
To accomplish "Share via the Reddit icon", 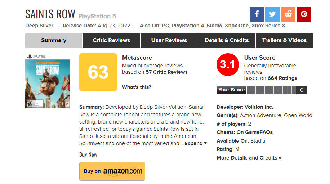I will pyautogui.click(x=288, y=14).
